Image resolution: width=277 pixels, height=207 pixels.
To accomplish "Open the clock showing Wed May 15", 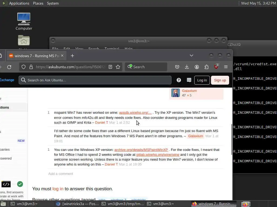I will coord(258,3).
